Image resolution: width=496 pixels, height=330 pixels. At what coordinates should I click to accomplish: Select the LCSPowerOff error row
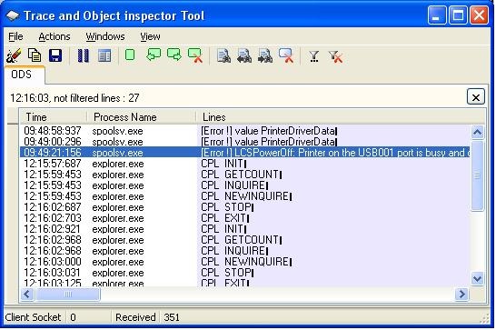245,153
